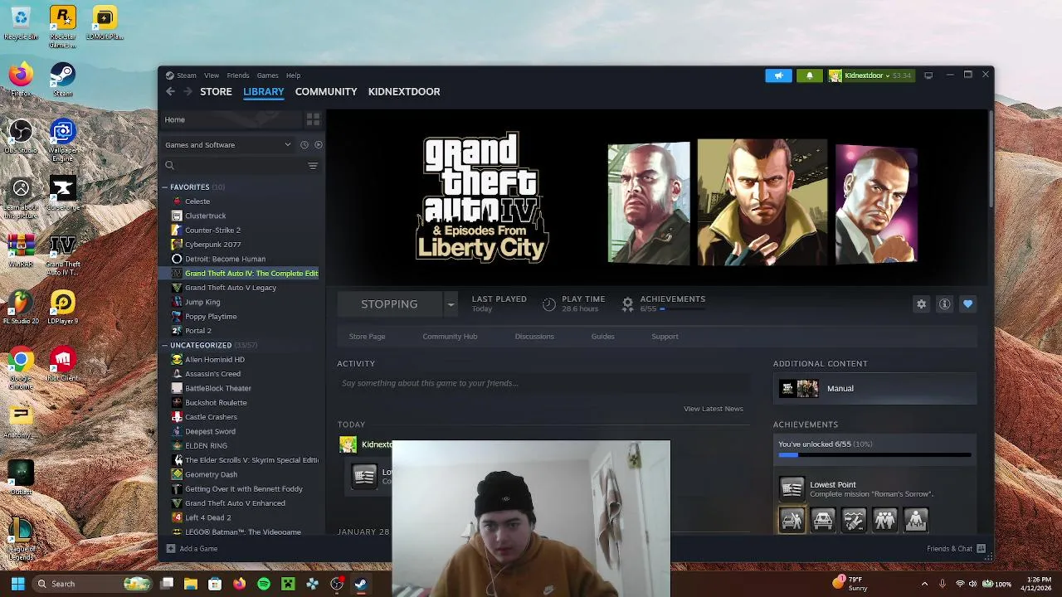Select the Lowest Point achievement icon
Screen dimensions: 1062x597
tap(792, 488)
